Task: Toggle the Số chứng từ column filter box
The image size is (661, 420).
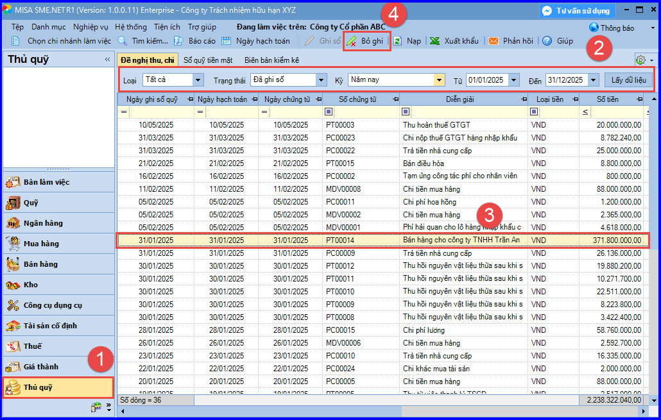Action: click(x=329, y=112)
